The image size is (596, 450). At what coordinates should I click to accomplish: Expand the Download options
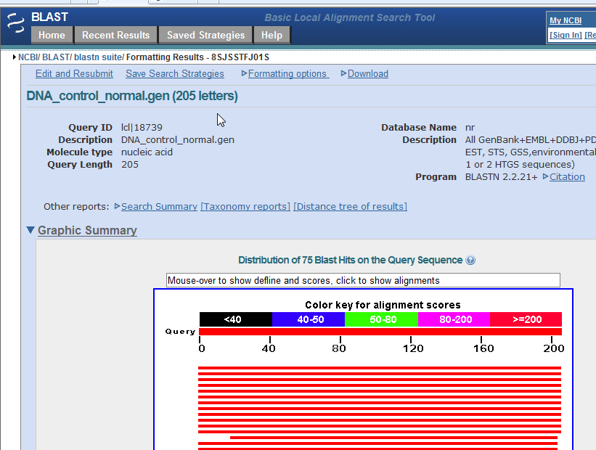[x=364, y=74]
